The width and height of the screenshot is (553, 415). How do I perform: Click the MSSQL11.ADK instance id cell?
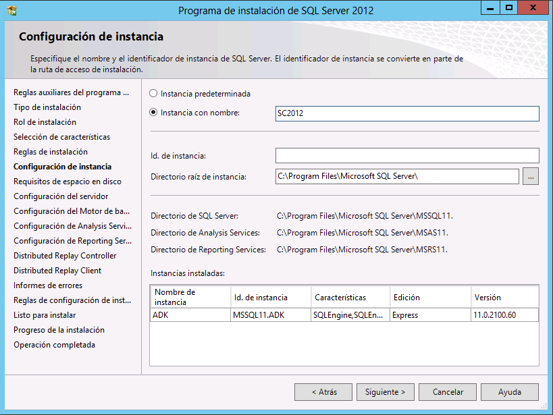(x=271, y=315)
